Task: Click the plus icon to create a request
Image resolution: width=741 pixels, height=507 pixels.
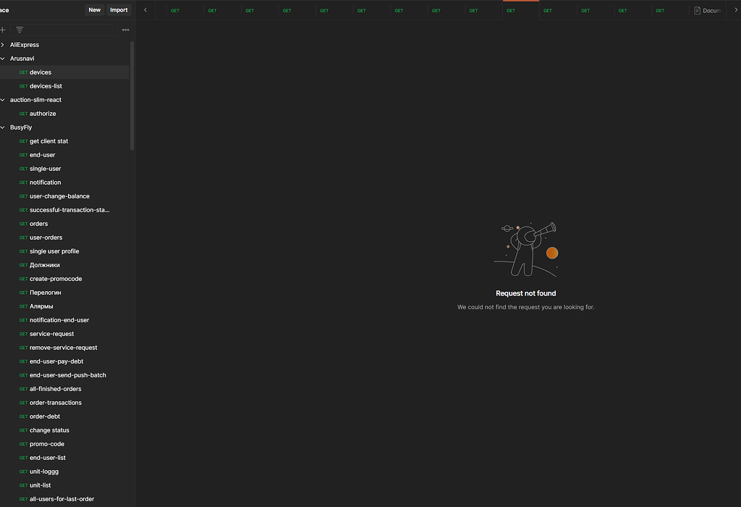Action: pyautogui.click(x=4, y=30)
